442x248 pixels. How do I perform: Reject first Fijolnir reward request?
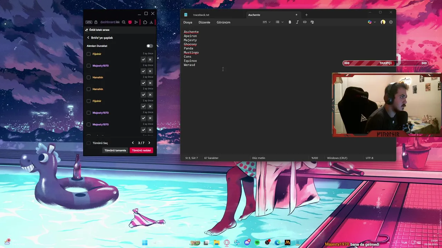[150, 60]
